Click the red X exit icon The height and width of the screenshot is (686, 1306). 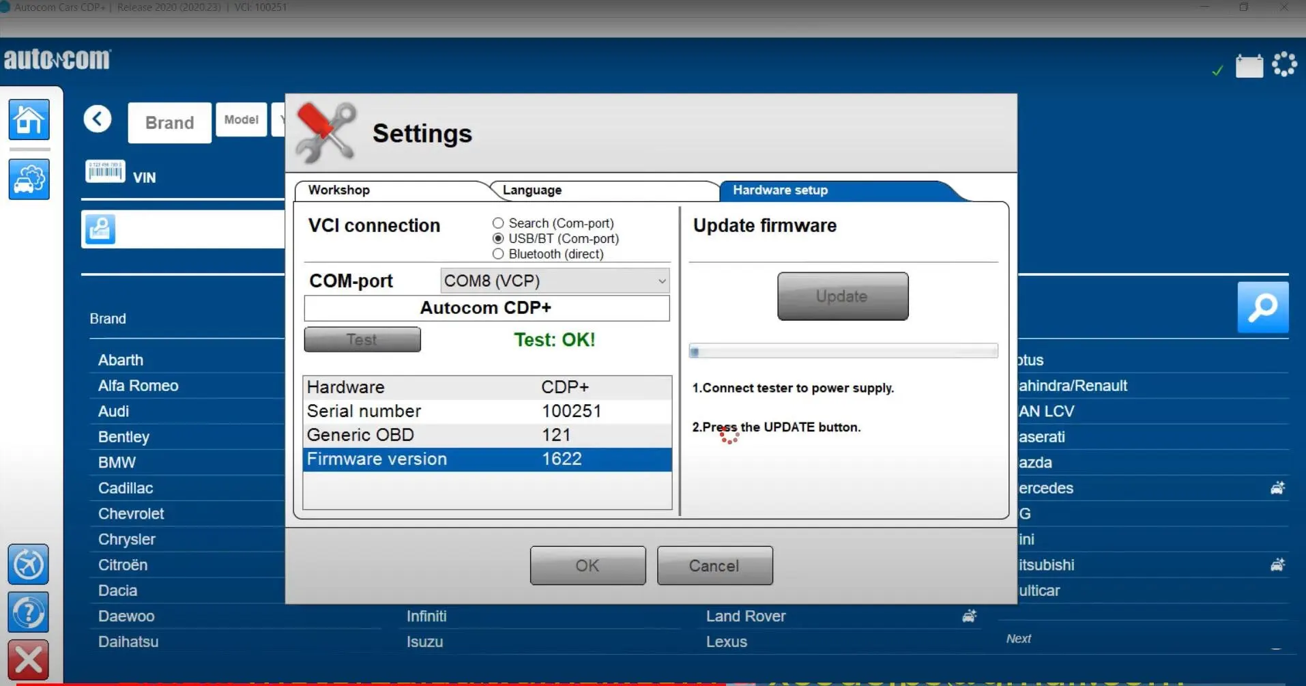(28, 660)
